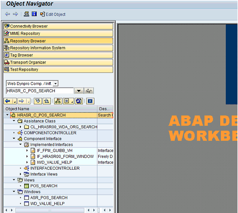
Task: Click Collapse All Nodes icon in tree toolbar
Action: coord(46,101)
